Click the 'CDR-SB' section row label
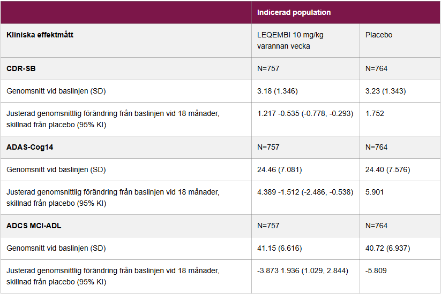 pyautogui.click(x=21, y=69)
